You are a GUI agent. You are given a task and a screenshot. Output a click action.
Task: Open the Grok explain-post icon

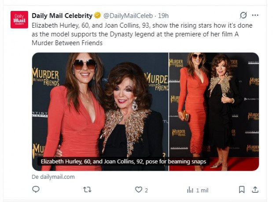point(243,15)
